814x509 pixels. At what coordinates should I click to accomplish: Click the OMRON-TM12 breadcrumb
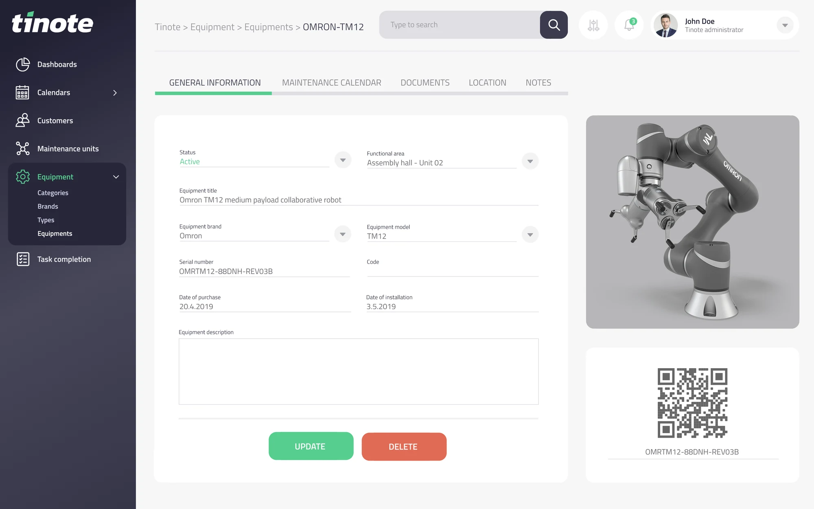point(333,27)
